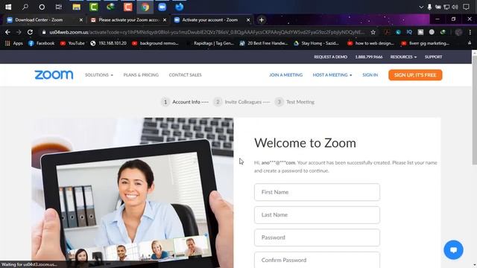Open Windows search from taskbar
Screen dimensions: 477x268
[25, 7]
